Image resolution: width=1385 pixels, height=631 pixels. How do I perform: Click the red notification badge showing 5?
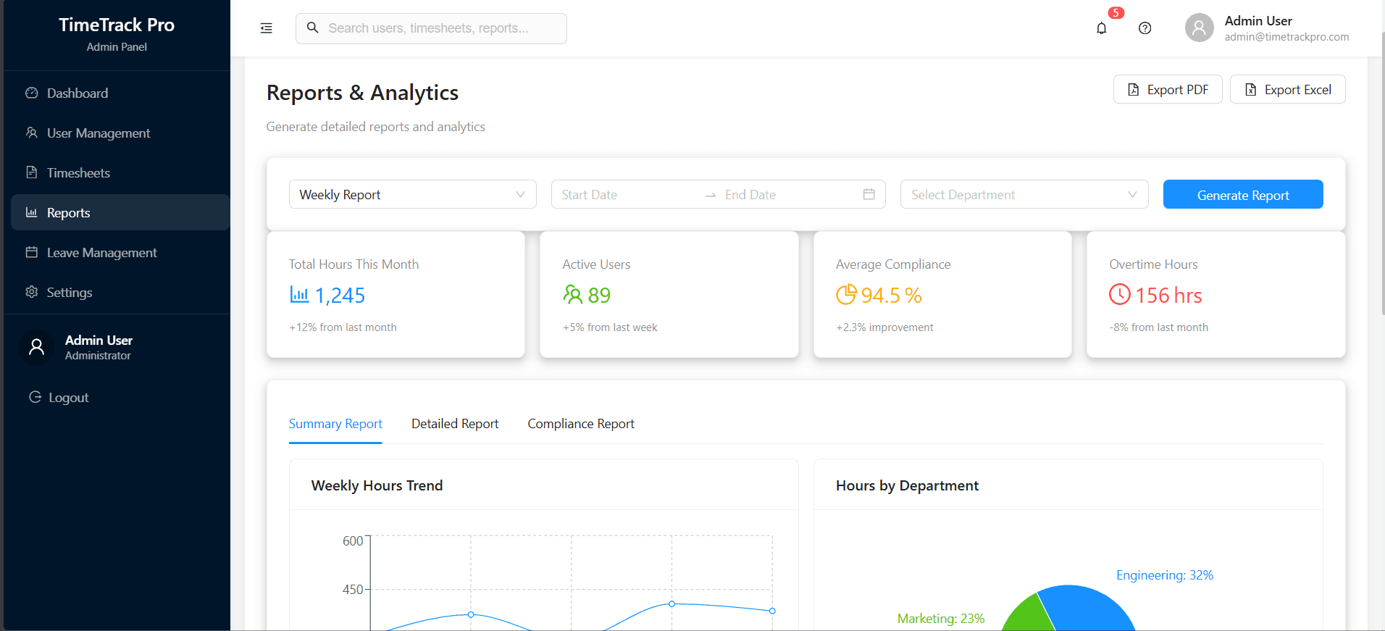[x=1116, y=12]
